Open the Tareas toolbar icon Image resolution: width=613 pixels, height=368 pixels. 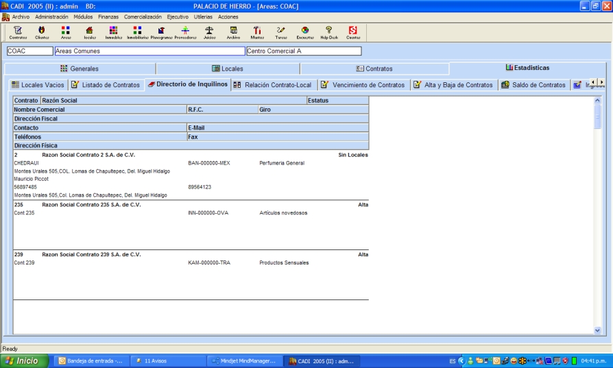click(281, 32)
